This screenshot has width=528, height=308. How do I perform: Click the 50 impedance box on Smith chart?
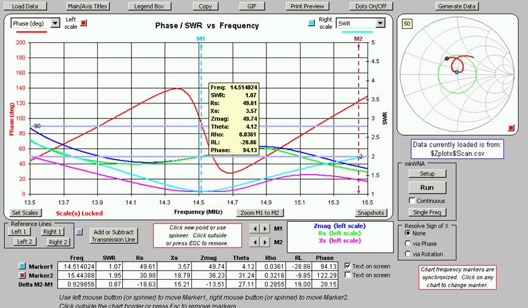pyautogui.click(x=406, y=23)
